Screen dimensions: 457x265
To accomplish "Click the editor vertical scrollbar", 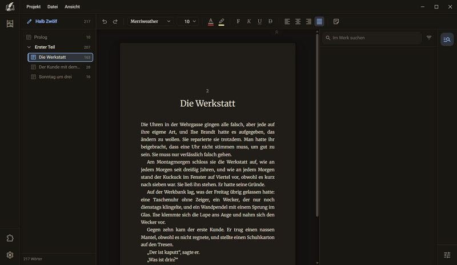I will 317,125.
